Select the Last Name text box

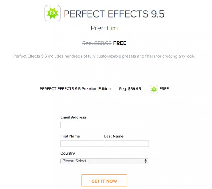pos(127,144)
